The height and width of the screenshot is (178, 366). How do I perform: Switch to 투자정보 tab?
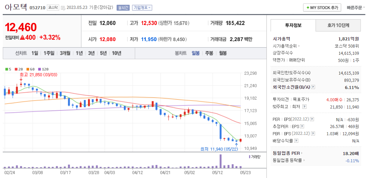(x=293, y=25)
